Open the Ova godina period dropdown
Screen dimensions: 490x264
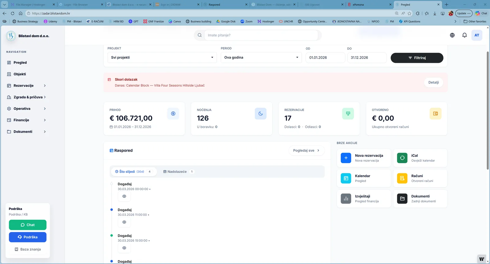point(261,57)
